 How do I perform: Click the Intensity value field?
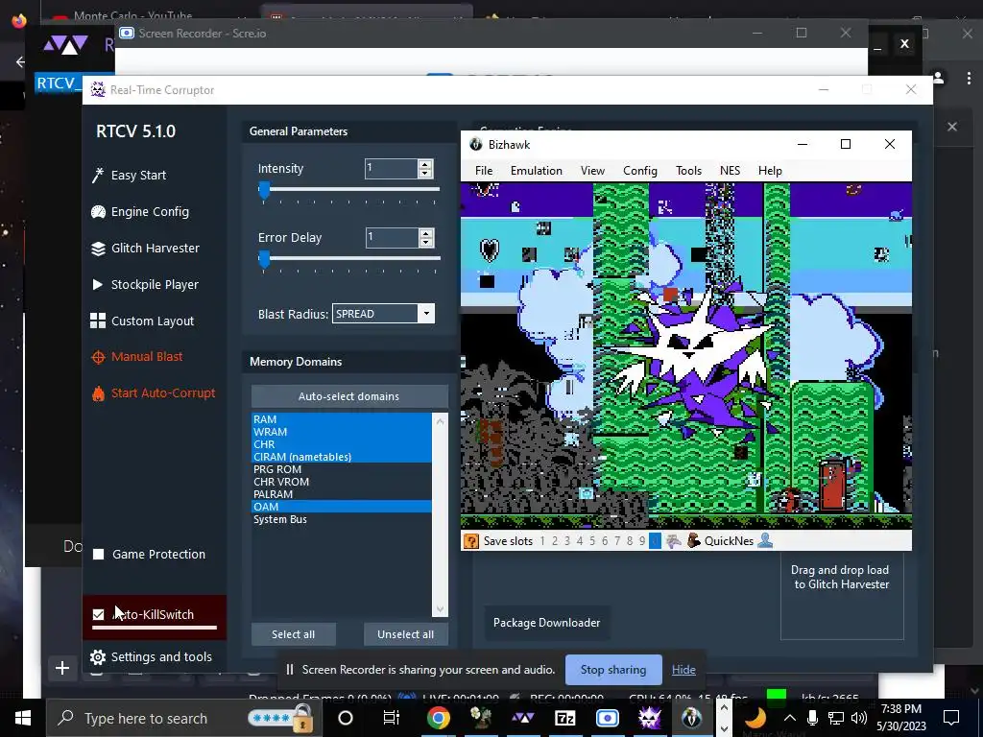pos(392,169)
